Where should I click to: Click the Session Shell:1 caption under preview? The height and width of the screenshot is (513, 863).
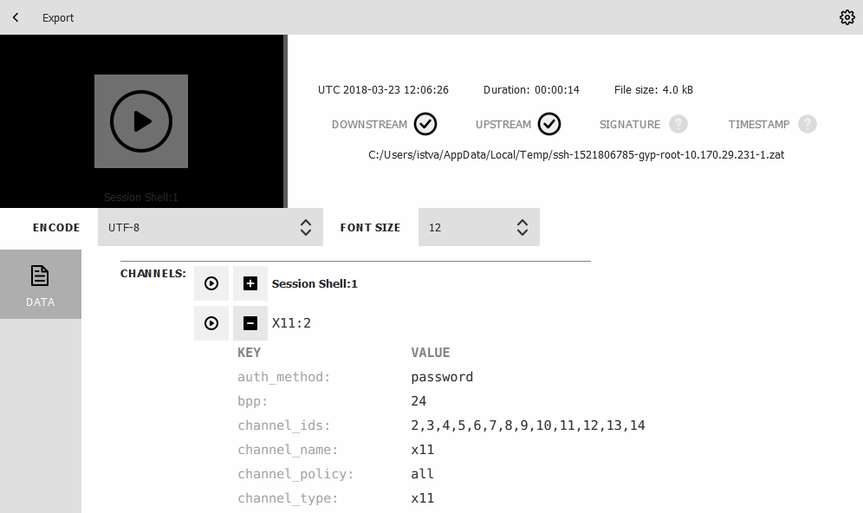(x=141, y=197)
